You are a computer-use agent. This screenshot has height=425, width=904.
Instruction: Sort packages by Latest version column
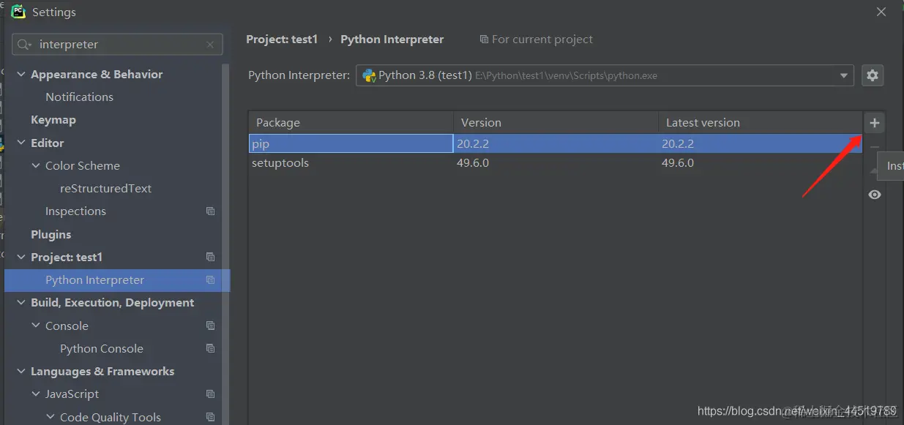pos(703,123)
